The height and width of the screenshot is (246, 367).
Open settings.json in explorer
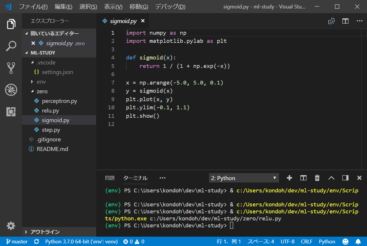(x=59, y=72)
